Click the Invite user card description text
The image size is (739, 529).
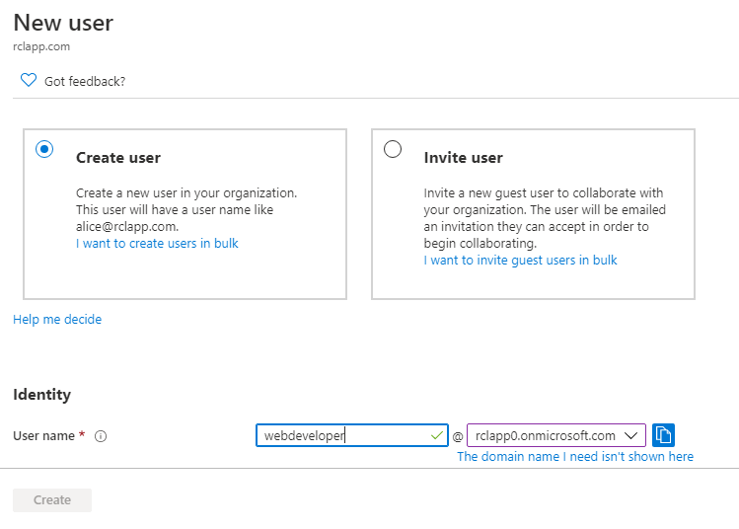(x=545, y=218)
